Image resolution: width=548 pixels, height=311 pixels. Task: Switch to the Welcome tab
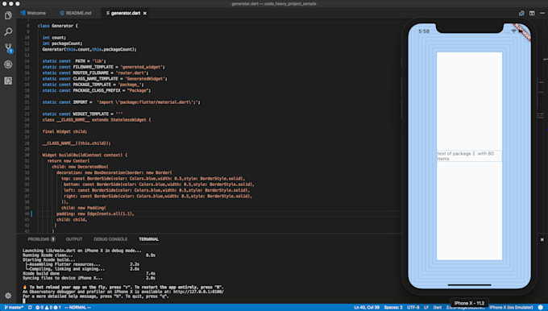33,13
